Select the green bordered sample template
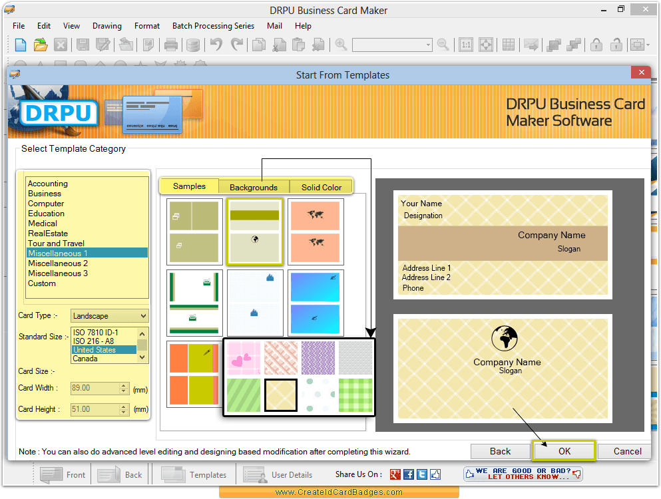 point(194,303)
